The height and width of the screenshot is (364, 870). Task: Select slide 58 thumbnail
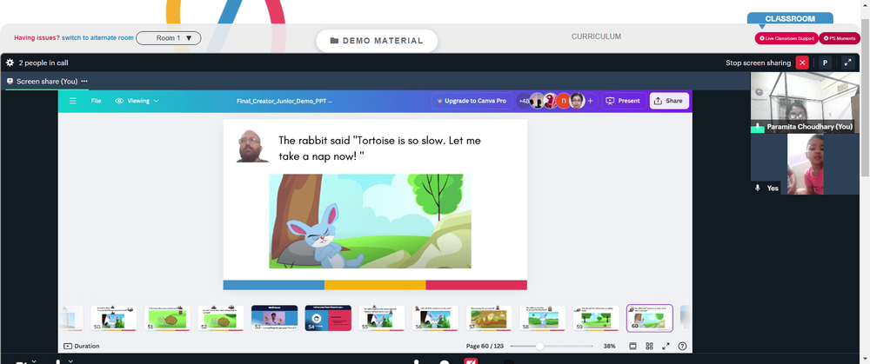click(x=542, y=318)
